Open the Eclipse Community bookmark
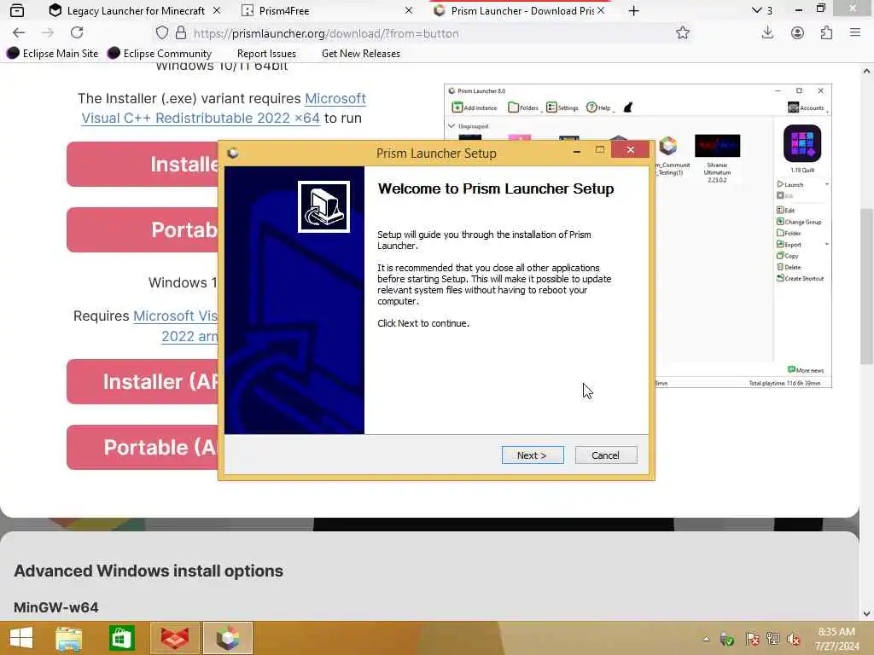 point(160,54)
